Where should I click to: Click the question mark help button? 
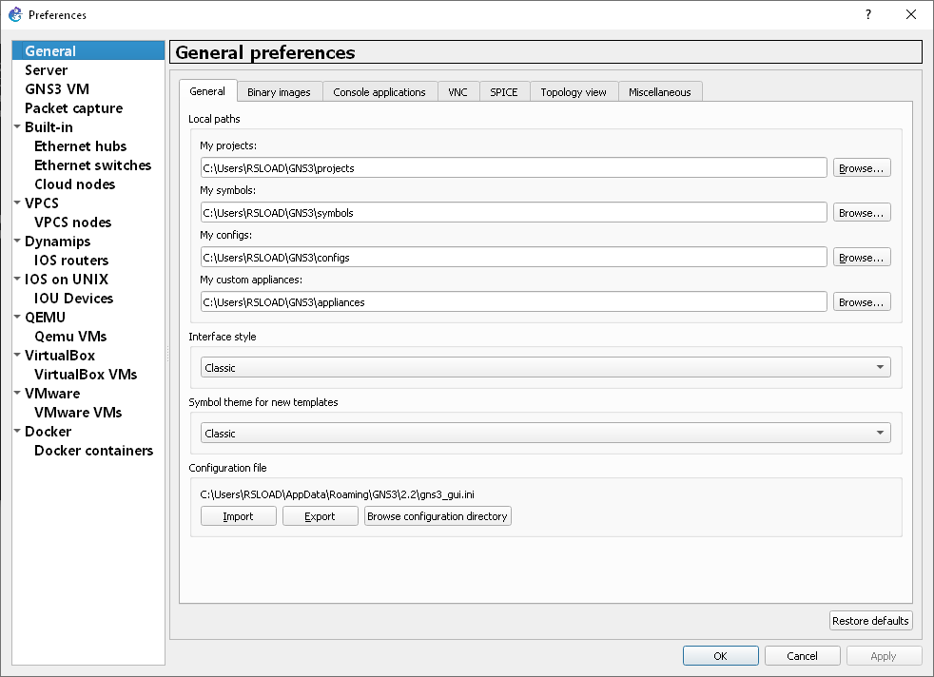pyautogui.click(x=867, y=14)
